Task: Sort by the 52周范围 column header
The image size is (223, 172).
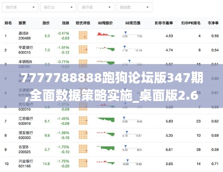Action: [133, 23]
